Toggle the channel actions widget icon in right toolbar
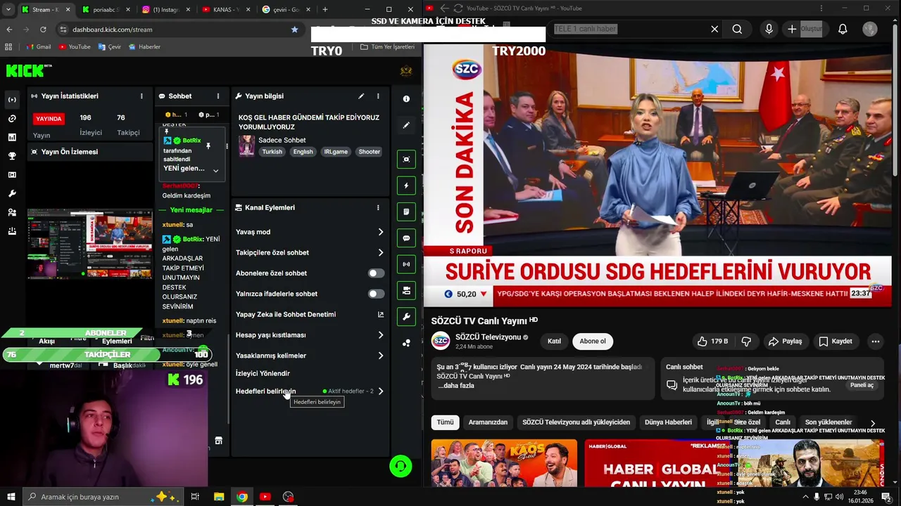The height and width of the screenshot is (506, 901). coord(406,290)
